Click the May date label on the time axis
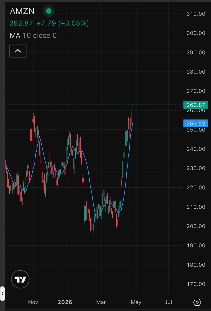This screenshot has height=311, width=211. tap(136, 302)
